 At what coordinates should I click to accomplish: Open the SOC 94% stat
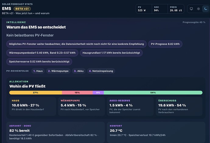pyautogui.click(x=160, y=9)
